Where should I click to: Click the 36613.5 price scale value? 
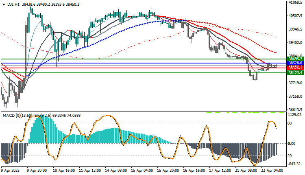[296, 109]
